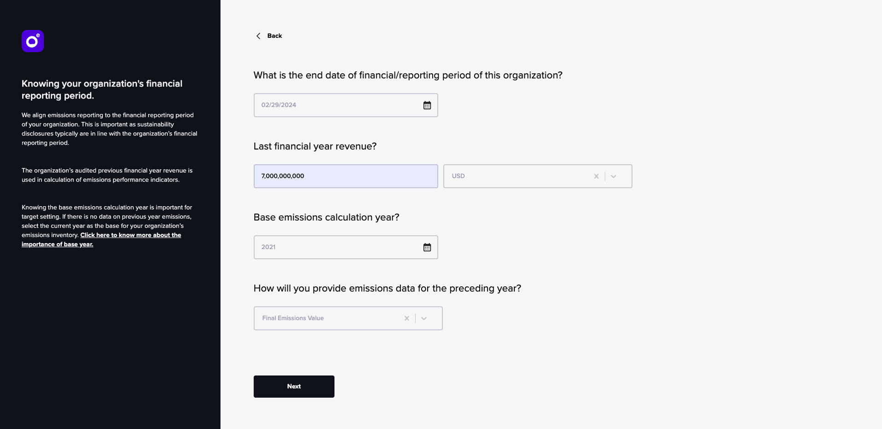This screenshot has height=429, width=882.
Task: Open the currency combo box showing USD
Action: pos(538,176)
